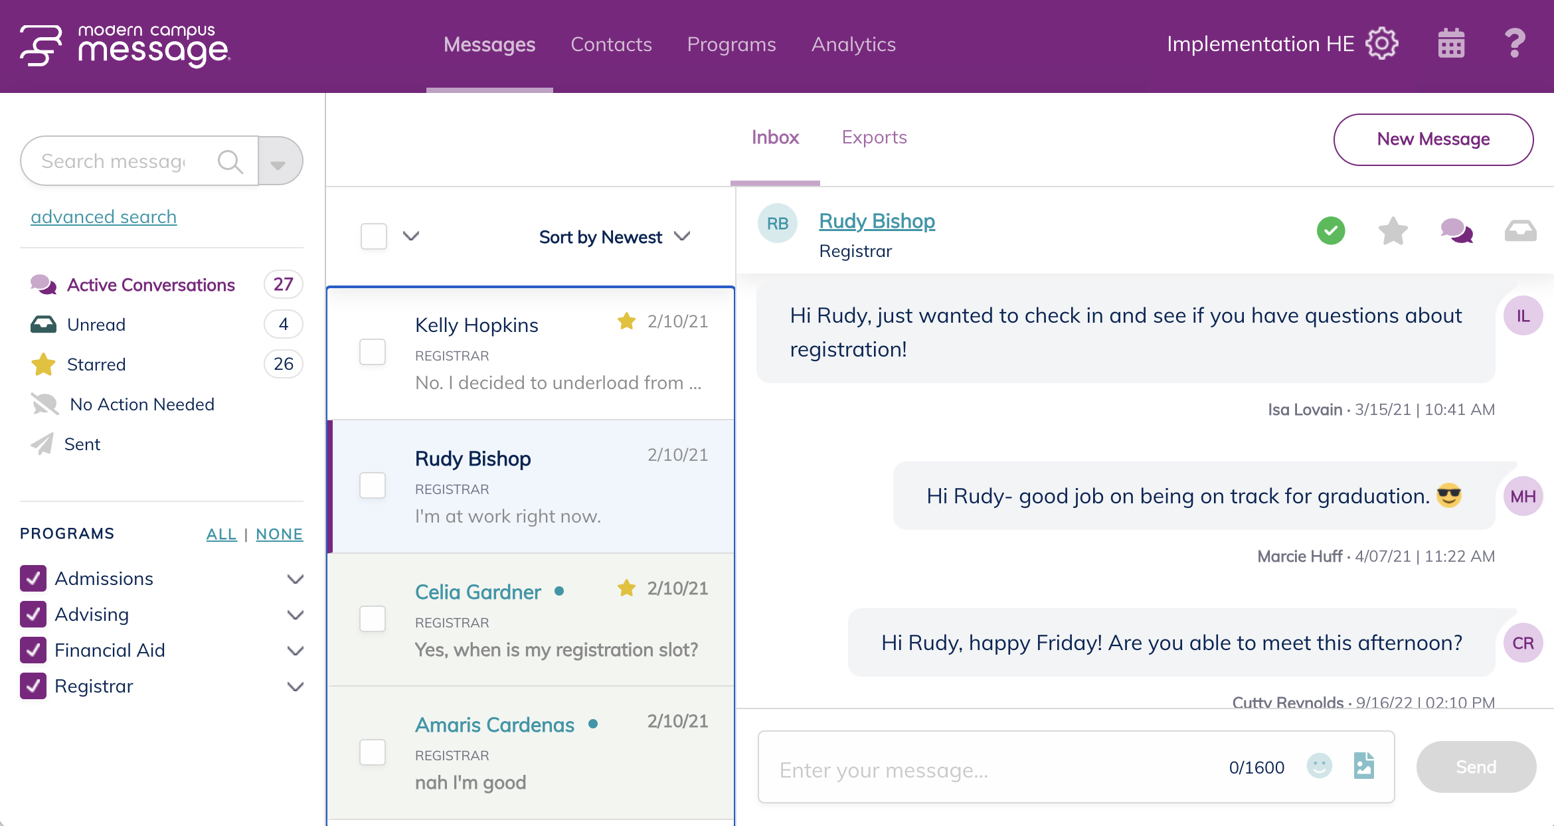The height and width of the screenshot is (826, 1554).
Task: Open the calendar icon in top bar
Action: tap(1450, 42)
